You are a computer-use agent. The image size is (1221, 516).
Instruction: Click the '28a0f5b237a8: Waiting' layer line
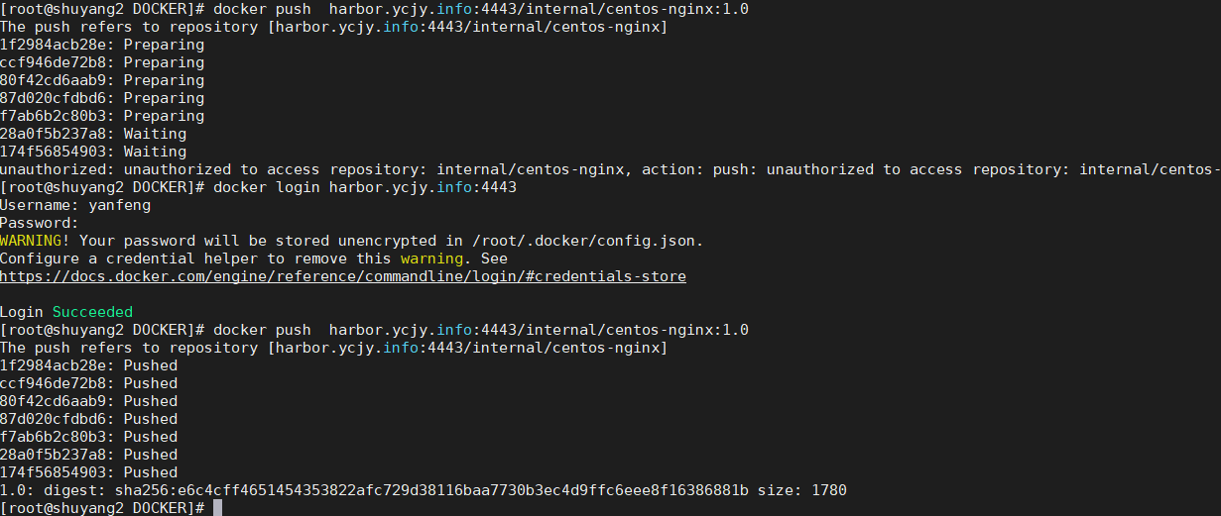[93, 134]
